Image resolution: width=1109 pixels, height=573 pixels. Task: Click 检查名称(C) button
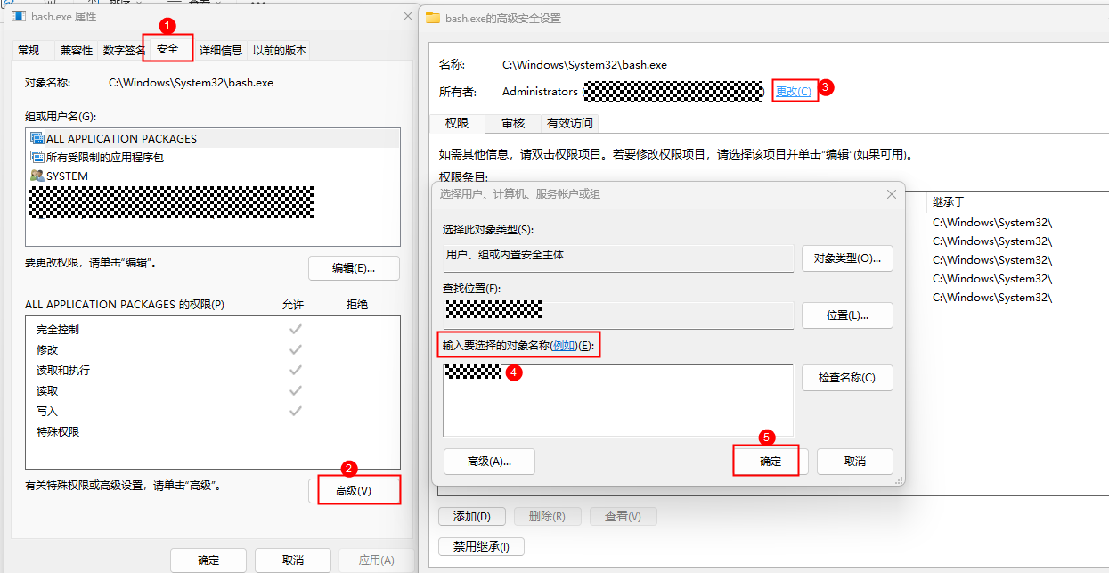coord(846,378)
